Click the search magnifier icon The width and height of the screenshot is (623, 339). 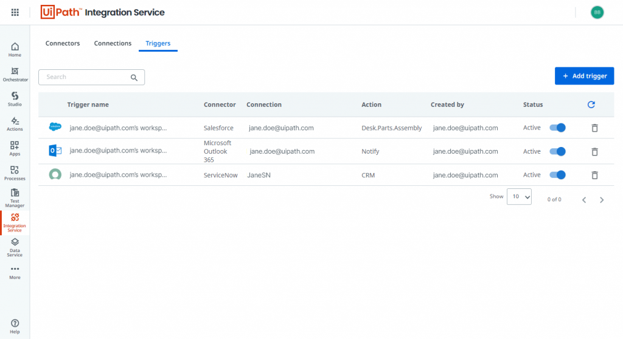coord(134,77)
